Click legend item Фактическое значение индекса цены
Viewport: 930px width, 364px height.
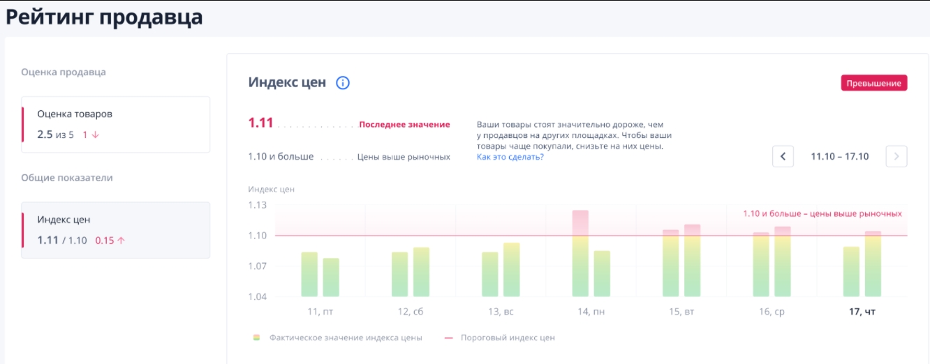[x=338, y=338]
